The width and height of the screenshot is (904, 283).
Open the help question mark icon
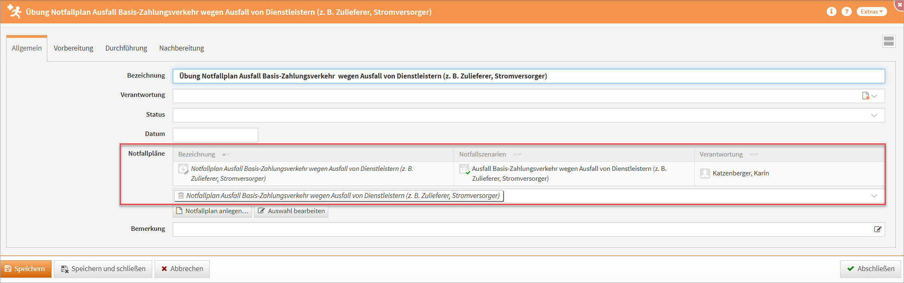[x=846, y=12]
